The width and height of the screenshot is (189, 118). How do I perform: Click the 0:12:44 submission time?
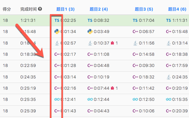coord(102,99)
